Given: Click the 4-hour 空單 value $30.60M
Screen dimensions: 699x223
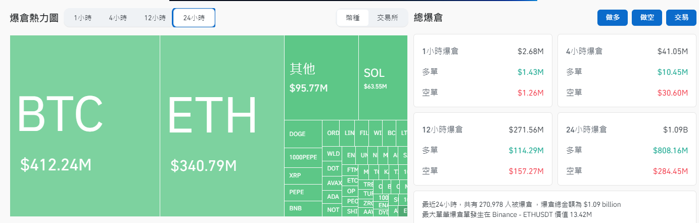Looking at the screenshot, I should click(x=673, y=93).
